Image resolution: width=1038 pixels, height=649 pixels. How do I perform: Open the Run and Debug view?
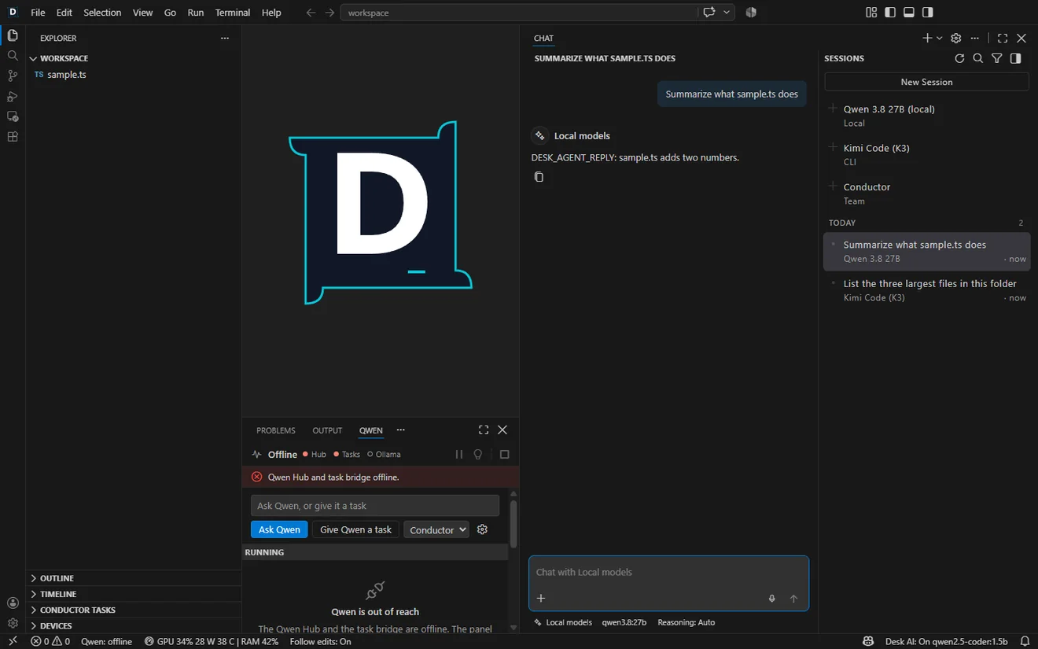click(13, 96)
